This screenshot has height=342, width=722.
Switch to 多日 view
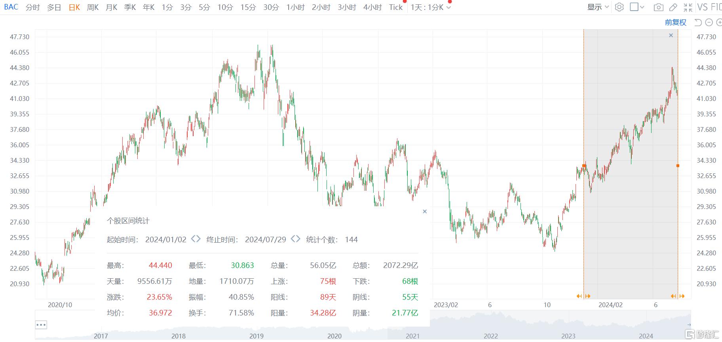point(54,7)
